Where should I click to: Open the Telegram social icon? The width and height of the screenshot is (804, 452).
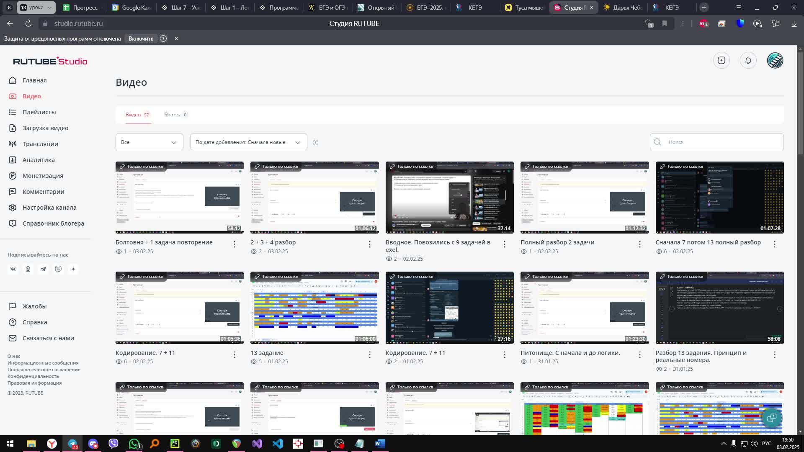coord(43,269)
